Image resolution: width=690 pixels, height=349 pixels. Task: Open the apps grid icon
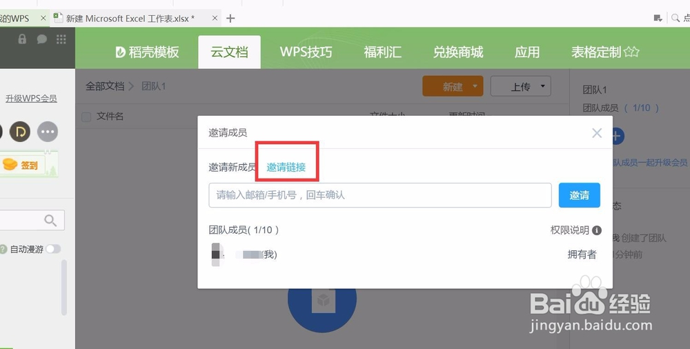click(61, 39)
